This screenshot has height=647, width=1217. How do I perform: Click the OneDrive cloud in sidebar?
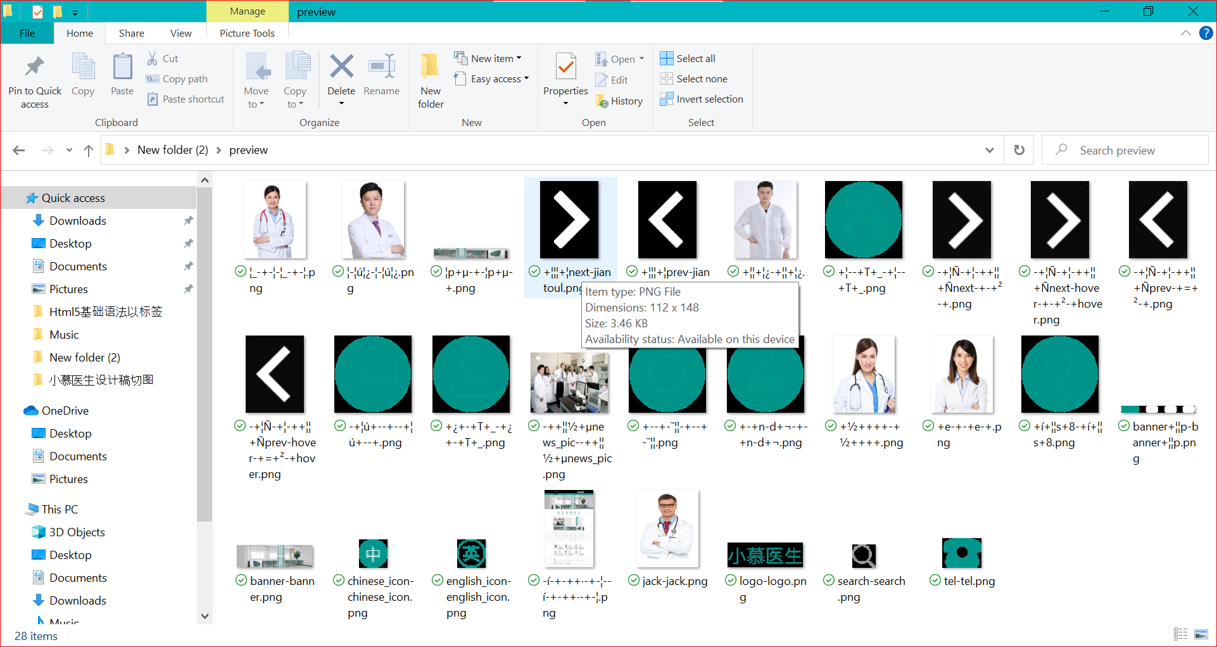tap(31, 410)
